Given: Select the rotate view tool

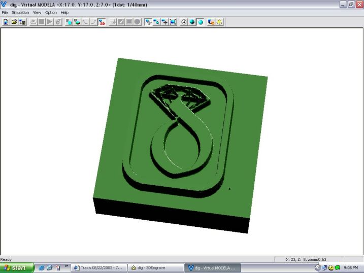Looking at the screenshot, I should click(x=148, y=22).
